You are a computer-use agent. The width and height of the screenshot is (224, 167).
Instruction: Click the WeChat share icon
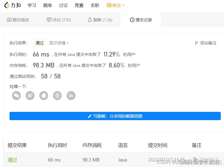pos(16,95)
